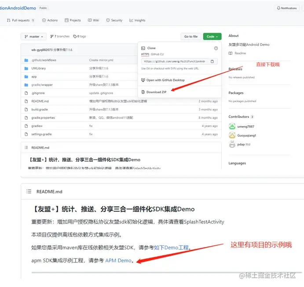Open the .gitignore file

click(38, 93)
